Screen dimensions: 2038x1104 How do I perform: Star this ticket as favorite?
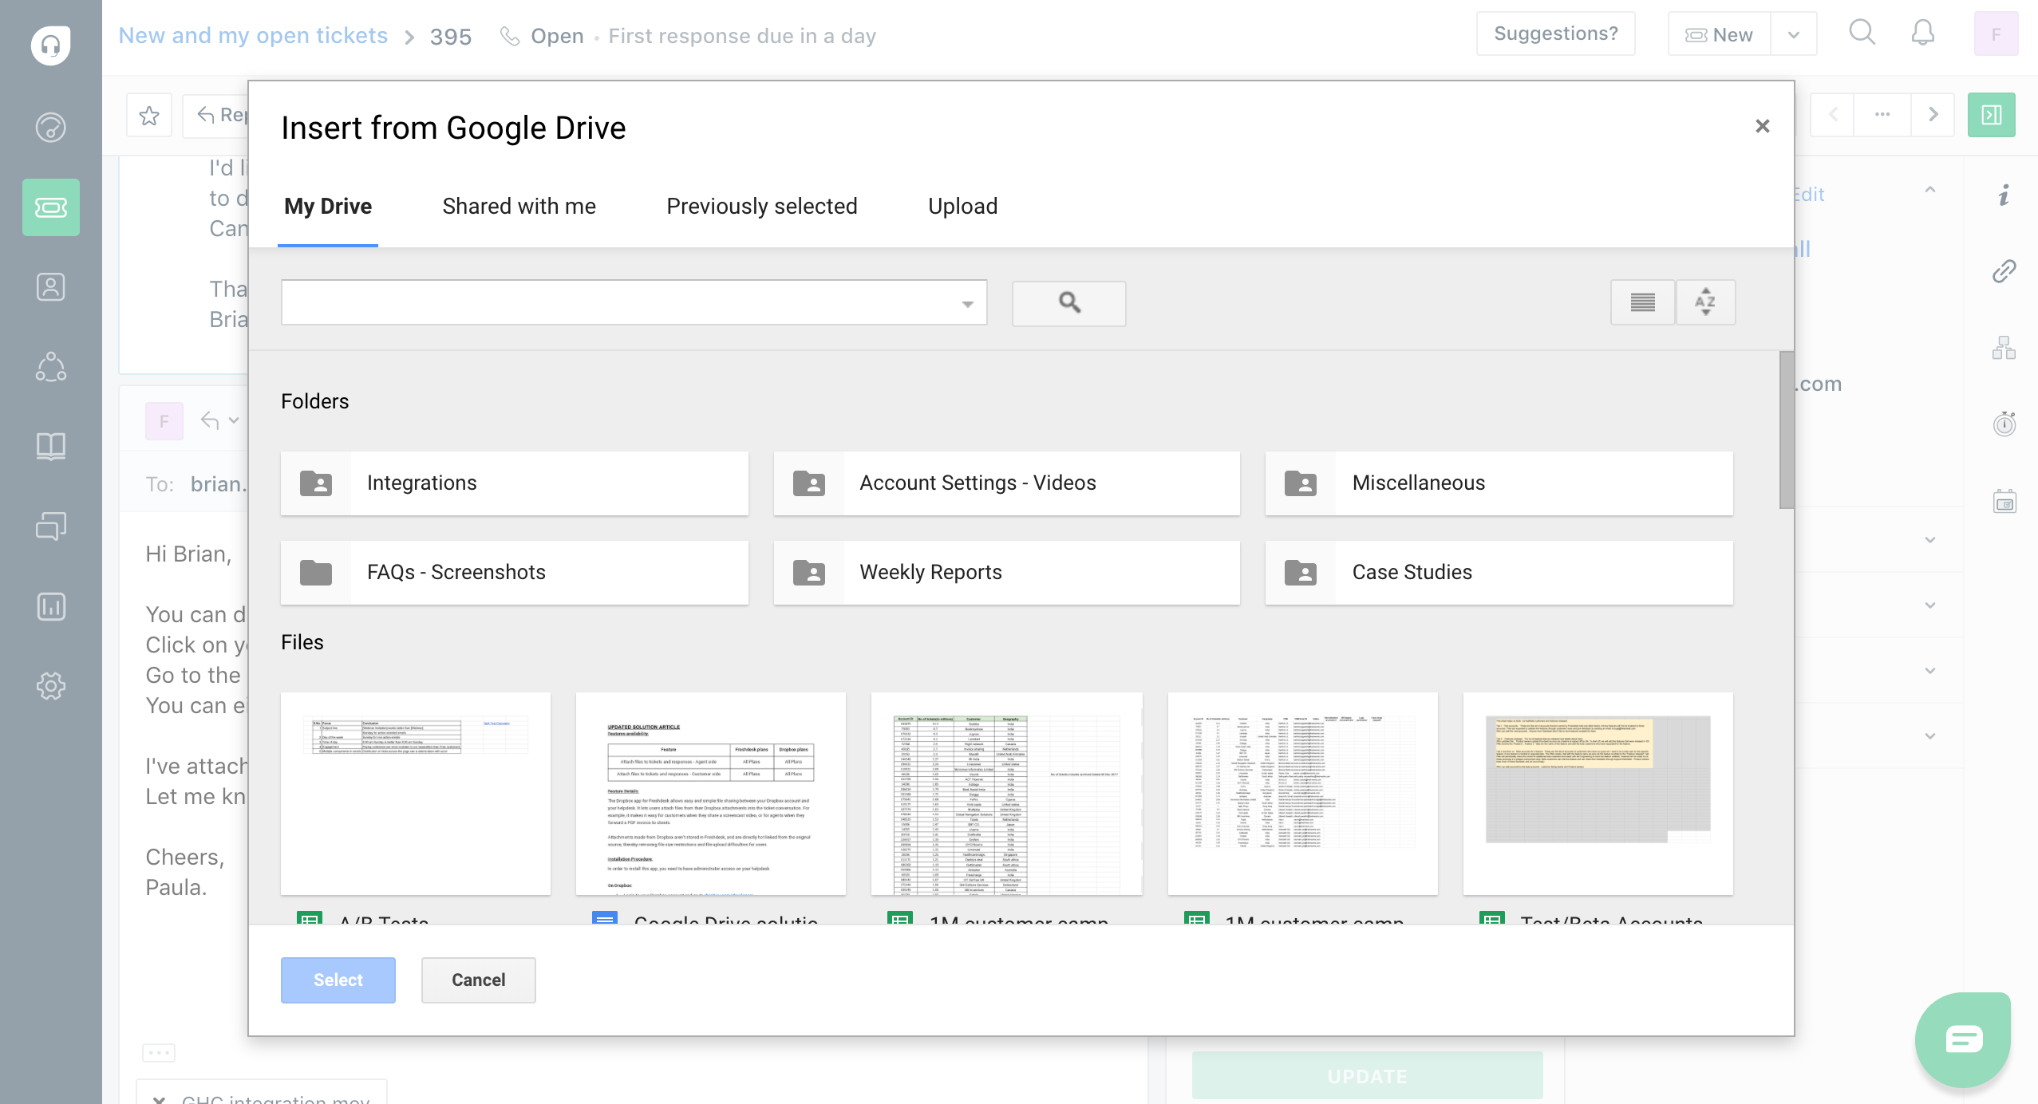point(148,115)
